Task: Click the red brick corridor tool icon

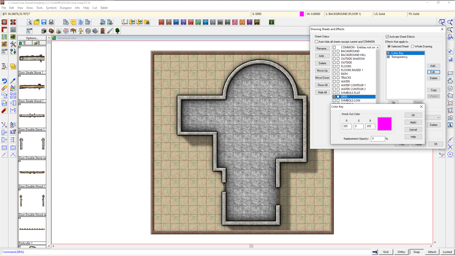Action: pyautogui.click(x=13, y=22)
